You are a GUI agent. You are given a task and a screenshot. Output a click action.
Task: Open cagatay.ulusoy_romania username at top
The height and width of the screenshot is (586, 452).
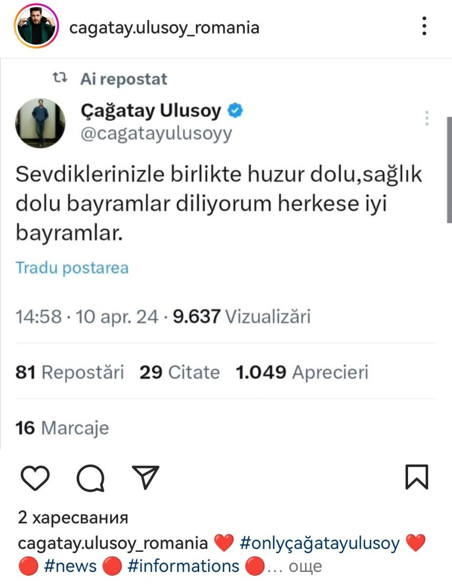(164, 28)
